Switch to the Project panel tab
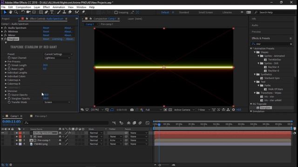Image resolution: width=298 pixels, height=167 pixels. [x=6, y=19]
